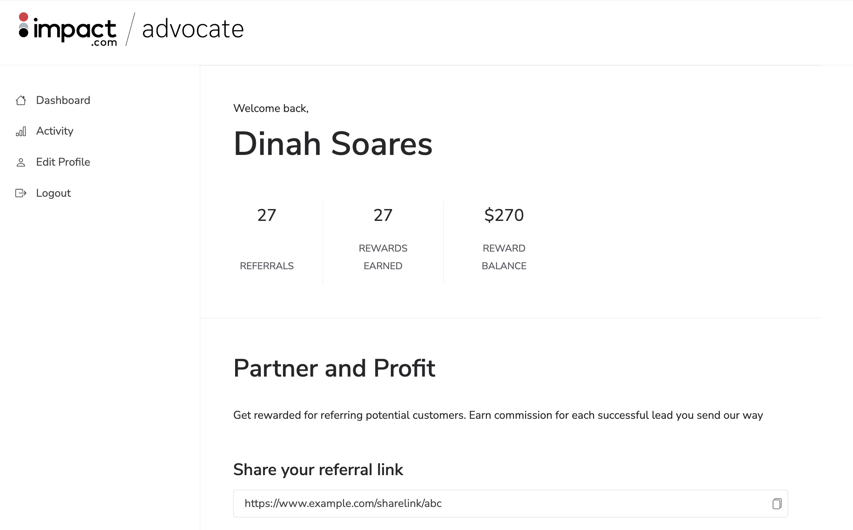
Task: Click the $270 reward balance figure
Action: pos(504,215)
